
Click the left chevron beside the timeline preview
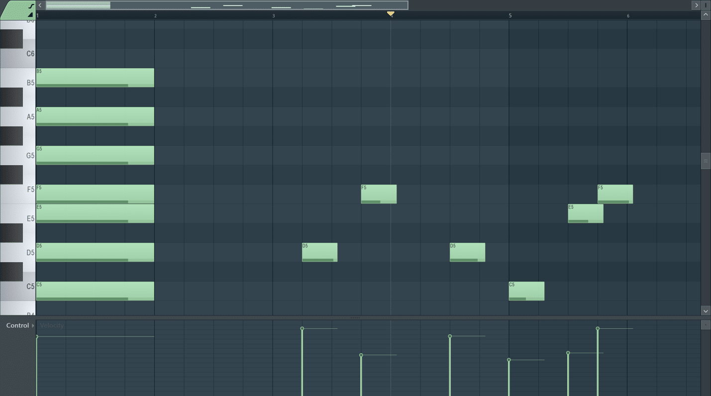[x=40, y=5]
